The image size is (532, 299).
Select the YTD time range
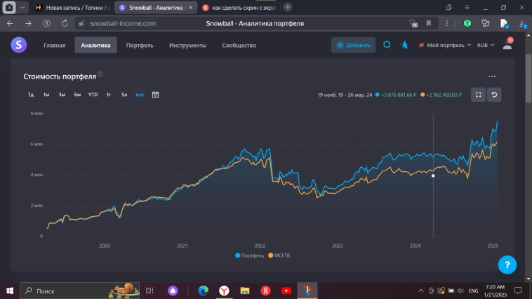[93, 95]
